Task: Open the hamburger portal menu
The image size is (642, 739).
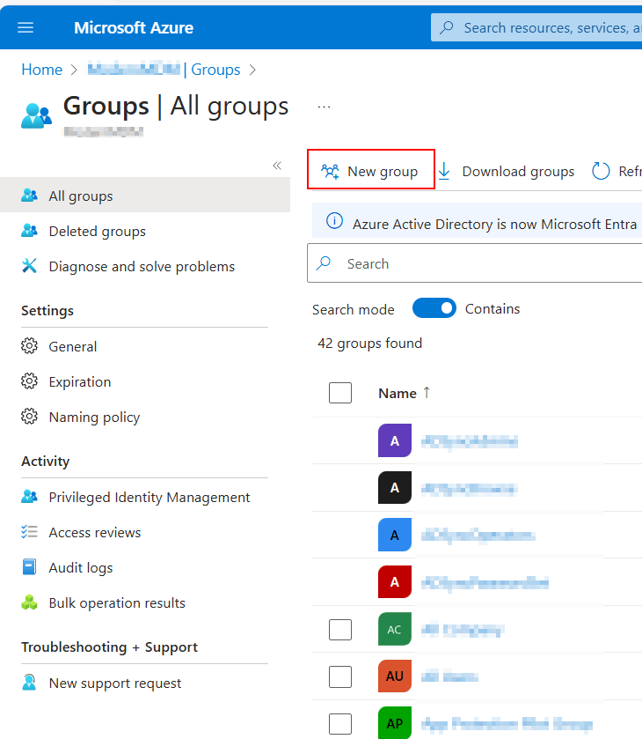Action: coord(26,27)
